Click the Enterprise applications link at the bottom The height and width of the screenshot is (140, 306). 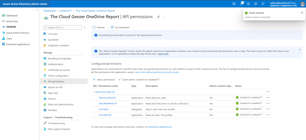point(160,127)
